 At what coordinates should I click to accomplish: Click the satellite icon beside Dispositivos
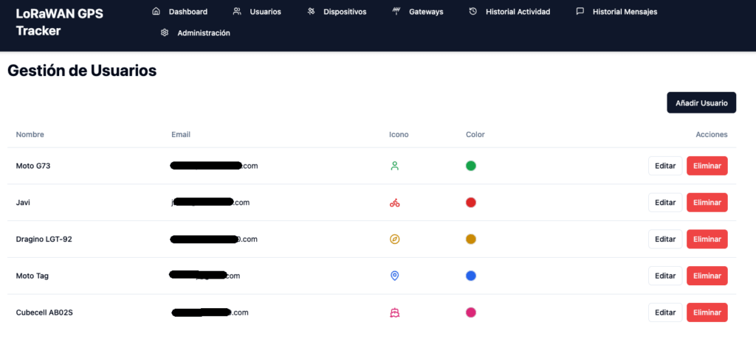pos(312,12)
